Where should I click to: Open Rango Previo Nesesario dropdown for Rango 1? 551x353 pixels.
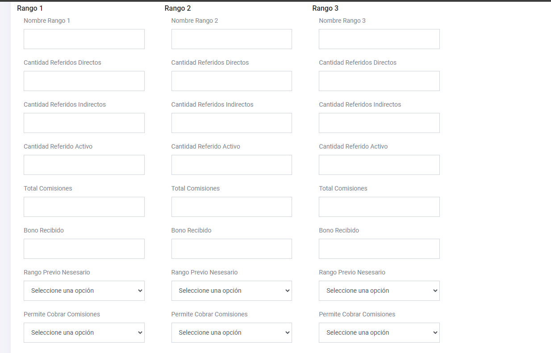pos(84,291)
